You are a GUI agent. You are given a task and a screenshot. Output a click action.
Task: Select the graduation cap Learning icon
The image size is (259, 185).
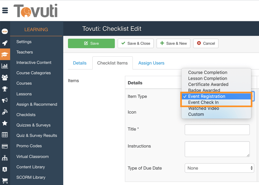pos(5,54)
